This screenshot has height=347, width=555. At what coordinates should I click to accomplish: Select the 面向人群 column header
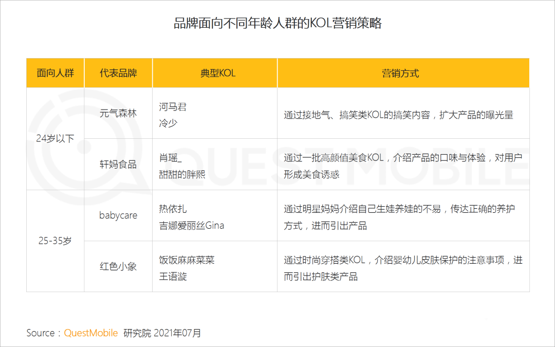[x=55, y=73]
